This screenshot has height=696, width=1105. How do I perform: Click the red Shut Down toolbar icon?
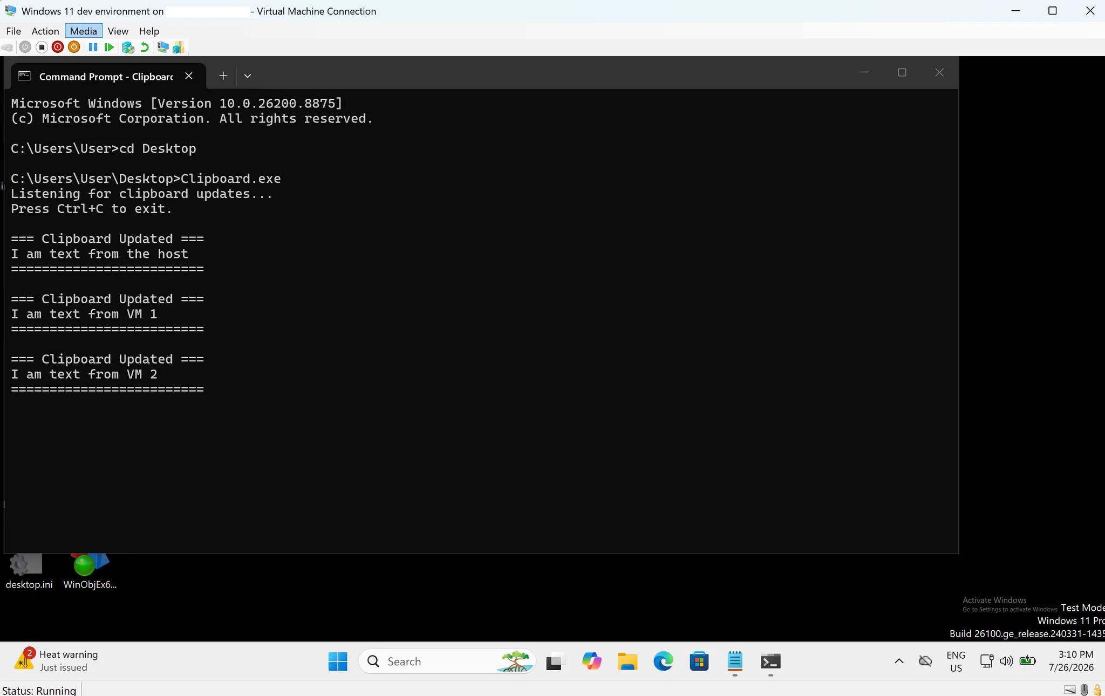click(58, 47)
